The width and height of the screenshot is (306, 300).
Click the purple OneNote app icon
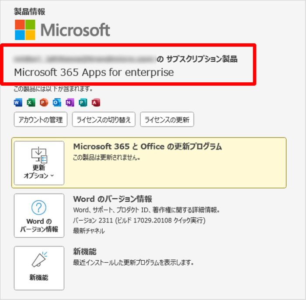point(70,102)
